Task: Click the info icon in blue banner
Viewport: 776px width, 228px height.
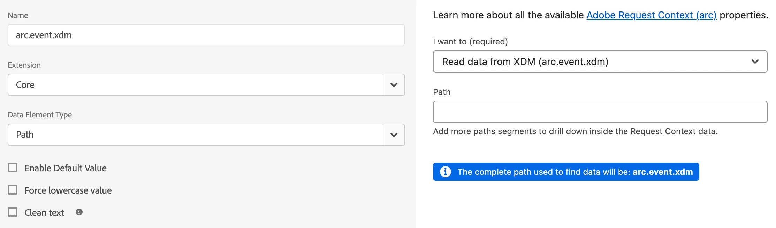Action: 445,172
